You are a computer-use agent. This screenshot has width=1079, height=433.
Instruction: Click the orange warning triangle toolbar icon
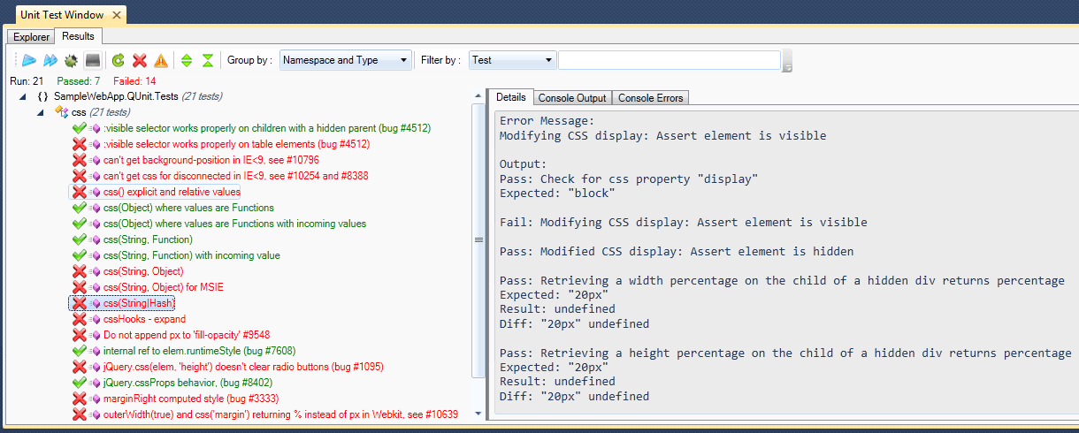[160, 60]
